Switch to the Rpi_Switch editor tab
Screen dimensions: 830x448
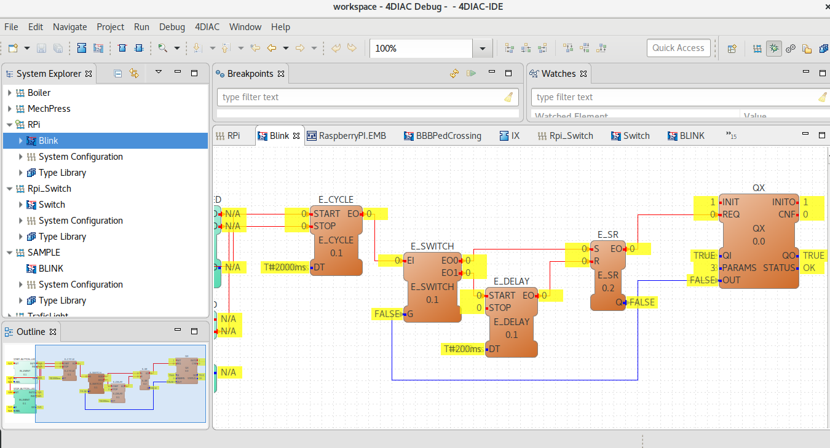565,136
